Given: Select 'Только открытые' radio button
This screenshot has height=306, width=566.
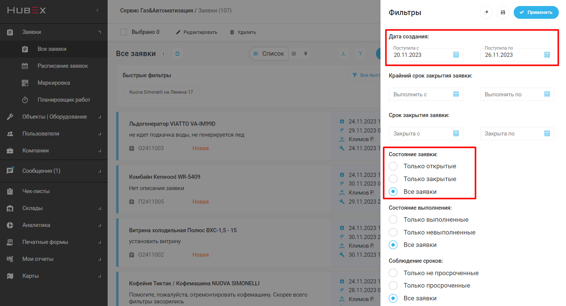Looking at the screenshot, I should [393, 166].
